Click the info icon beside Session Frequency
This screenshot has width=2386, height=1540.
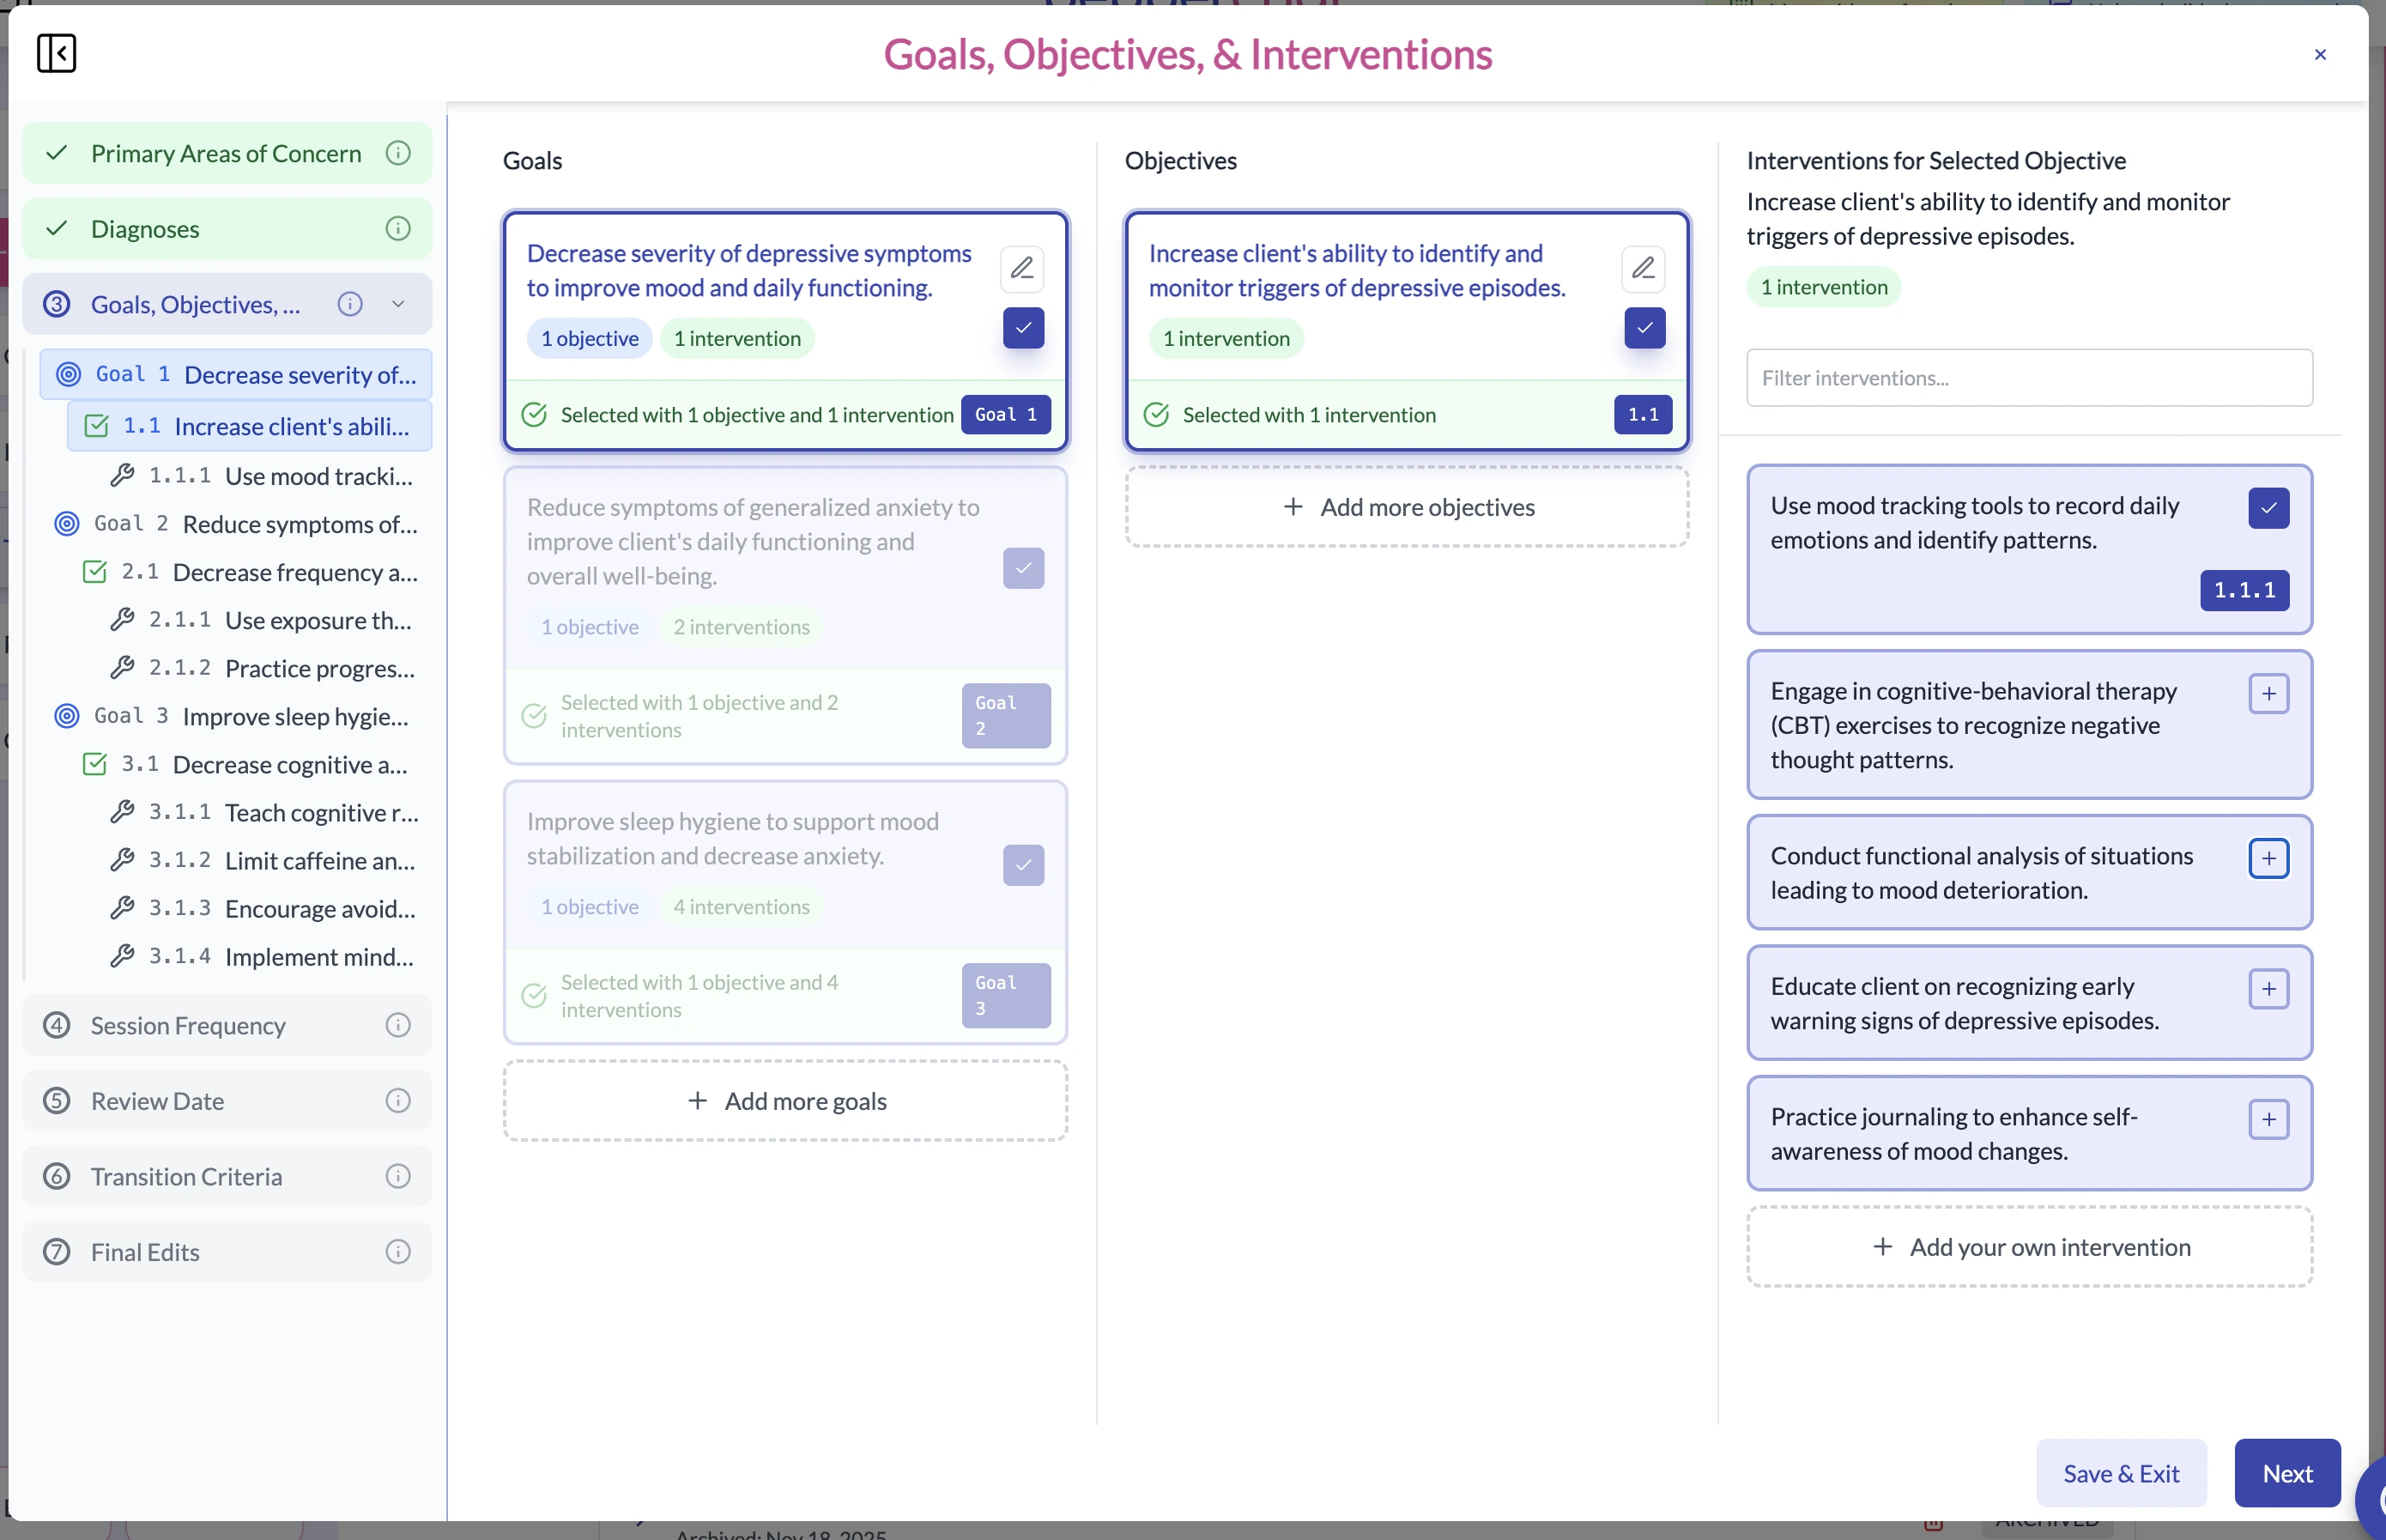coord(398,1025)
